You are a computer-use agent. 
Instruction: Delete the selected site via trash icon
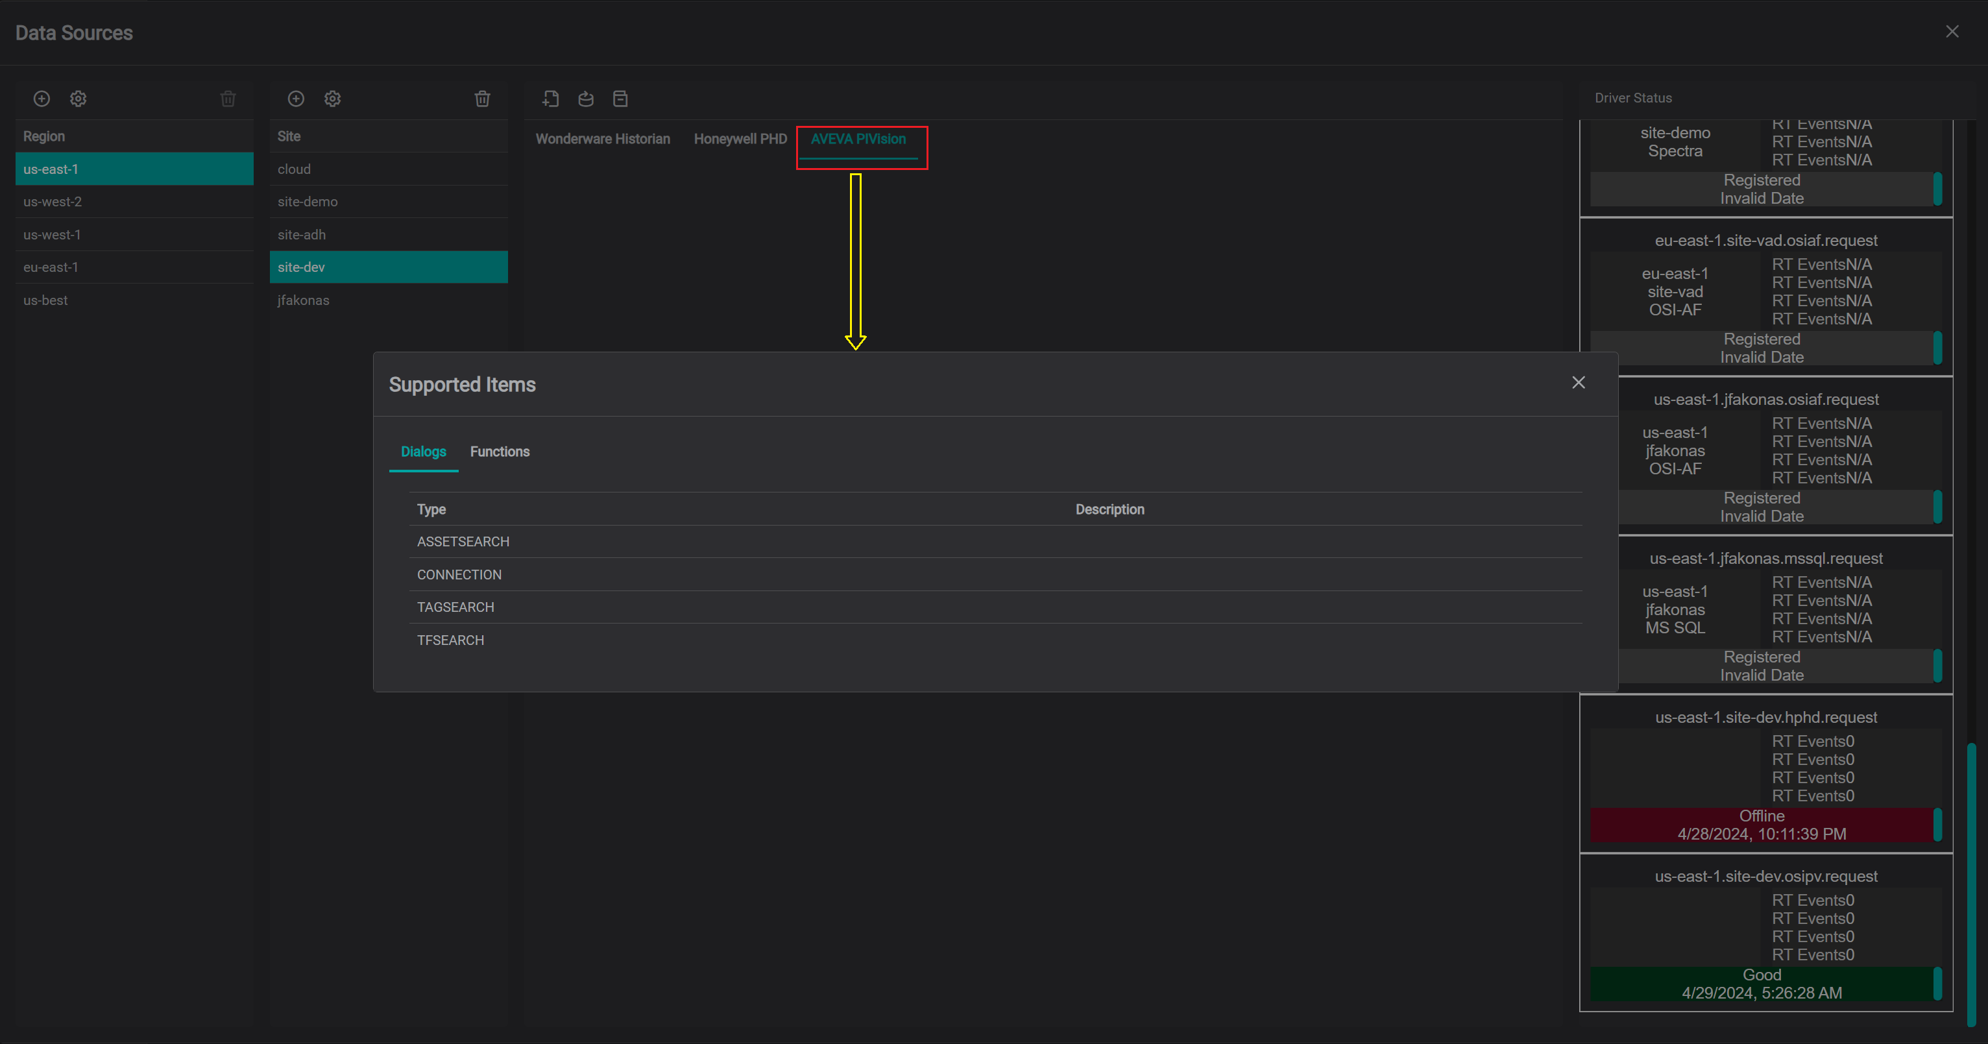point(482,99)
